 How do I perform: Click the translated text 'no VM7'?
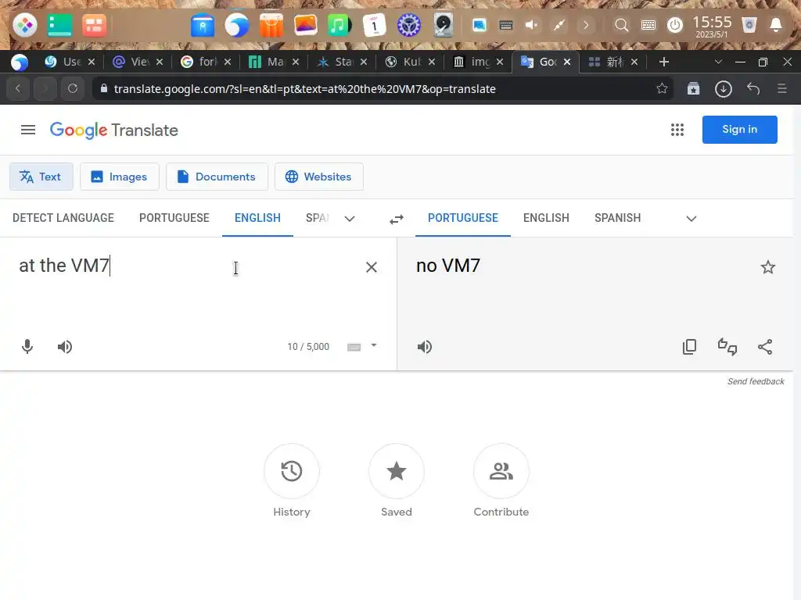[x=448, y=266]
